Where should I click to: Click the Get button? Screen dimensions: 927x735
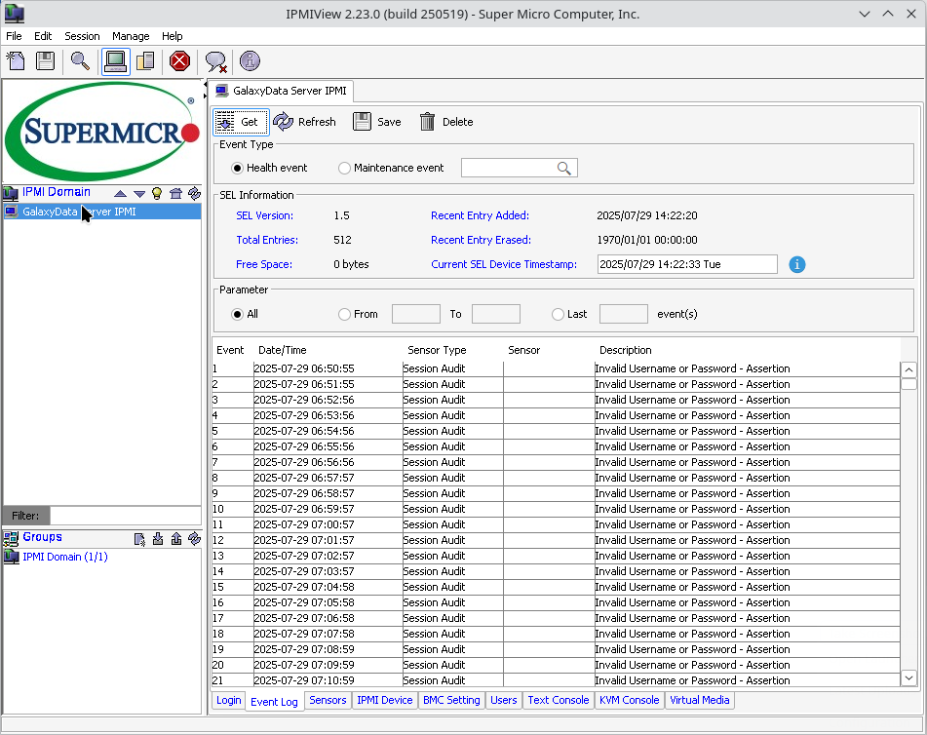point(241,122)
